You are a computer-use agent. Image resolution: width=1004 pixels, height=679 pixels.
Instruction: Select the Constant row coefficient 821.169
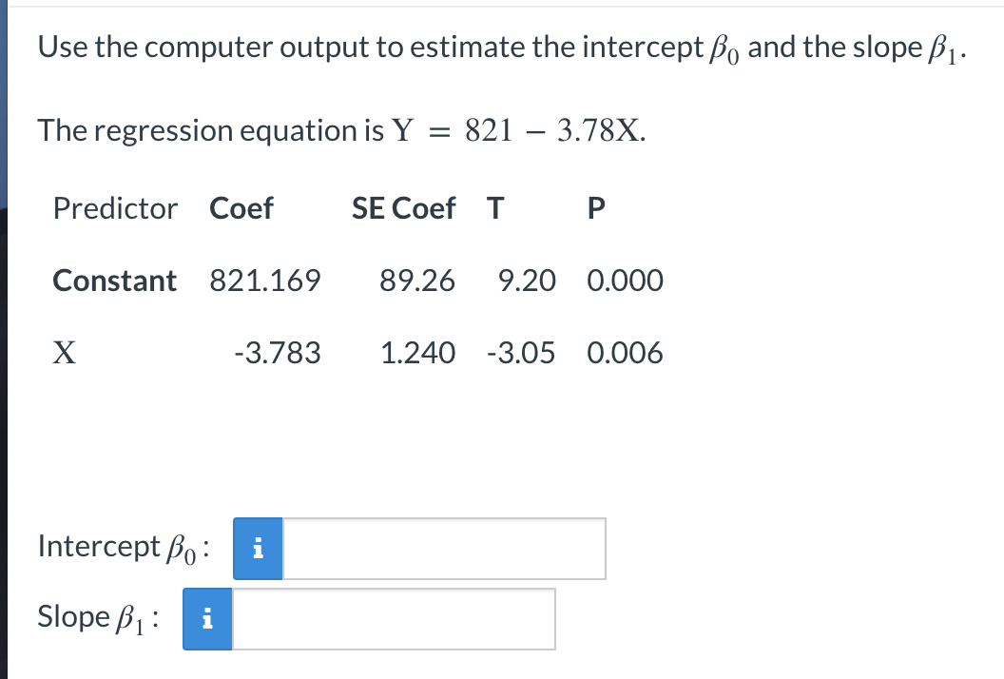(265, 281)
